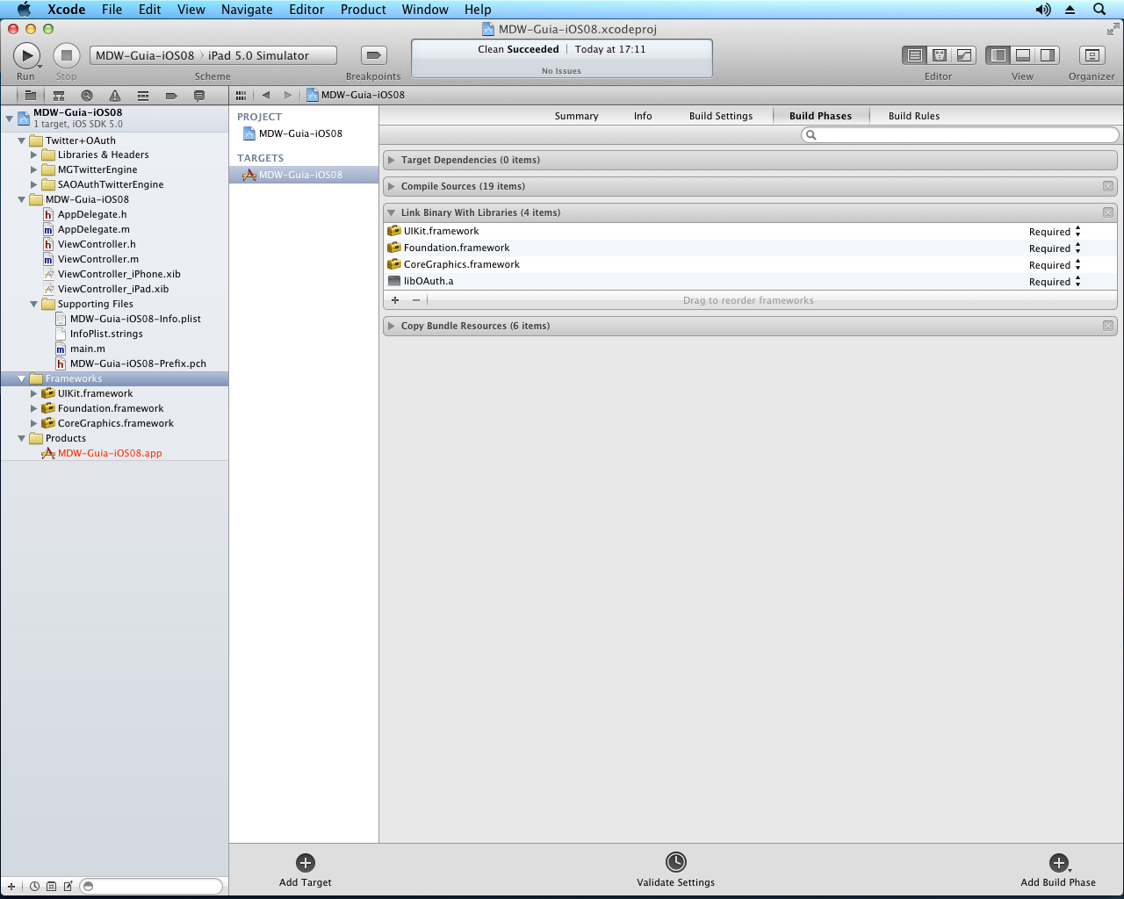Toggle show source-control status files filter
Image resolution: width=1124 pixels, height=899 pixels.
pos(51,887)
